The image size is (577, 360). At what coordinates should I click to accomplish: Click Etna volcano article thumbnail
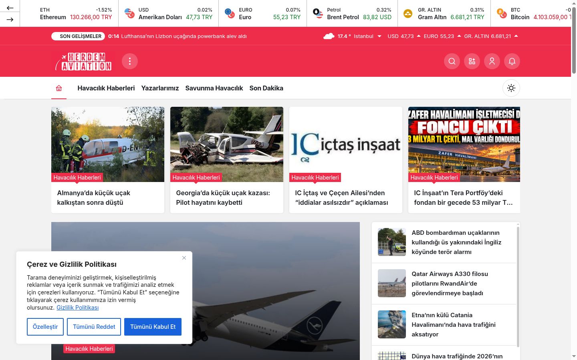pos(392,324)
